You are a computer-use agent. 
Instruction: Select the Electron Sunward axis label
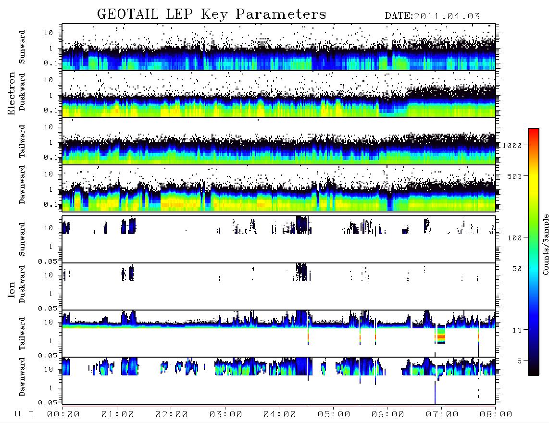tap(22, 47)
